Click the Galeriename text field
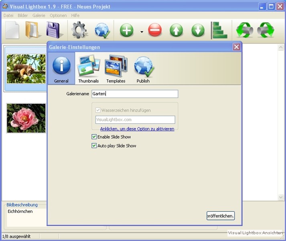 (134, 94)
